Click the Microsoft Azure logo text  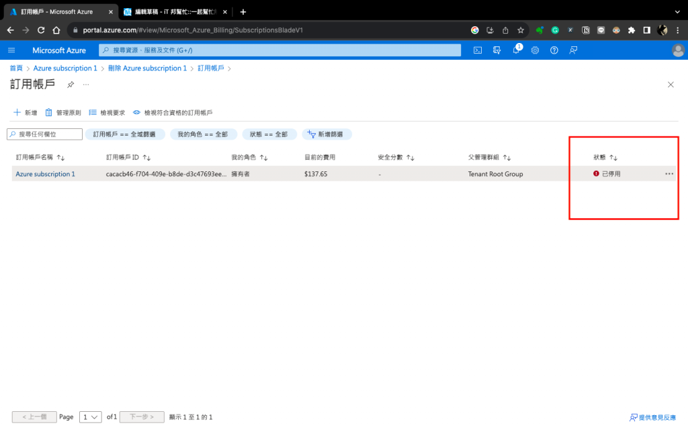click(59, 50)
